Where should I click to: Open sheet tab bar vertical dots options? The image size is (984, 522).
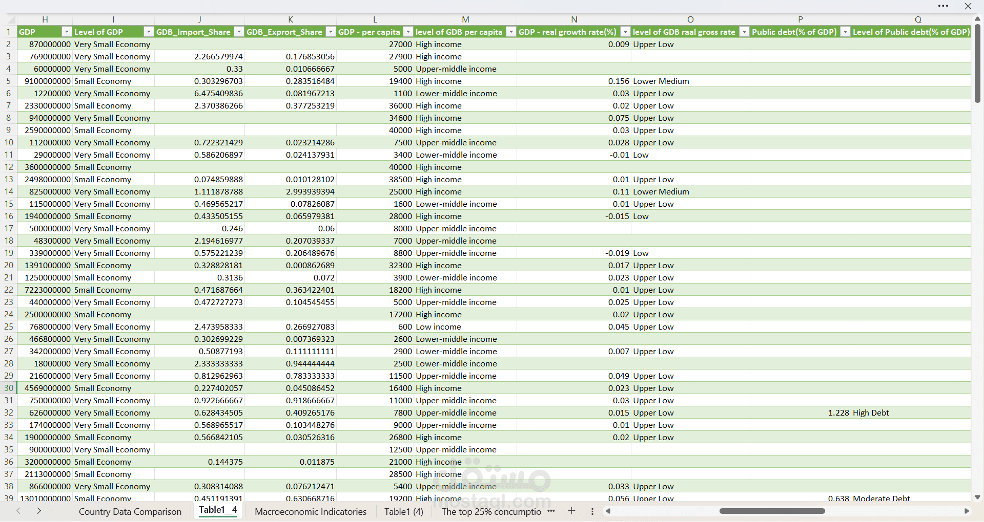tap(592, 511)
